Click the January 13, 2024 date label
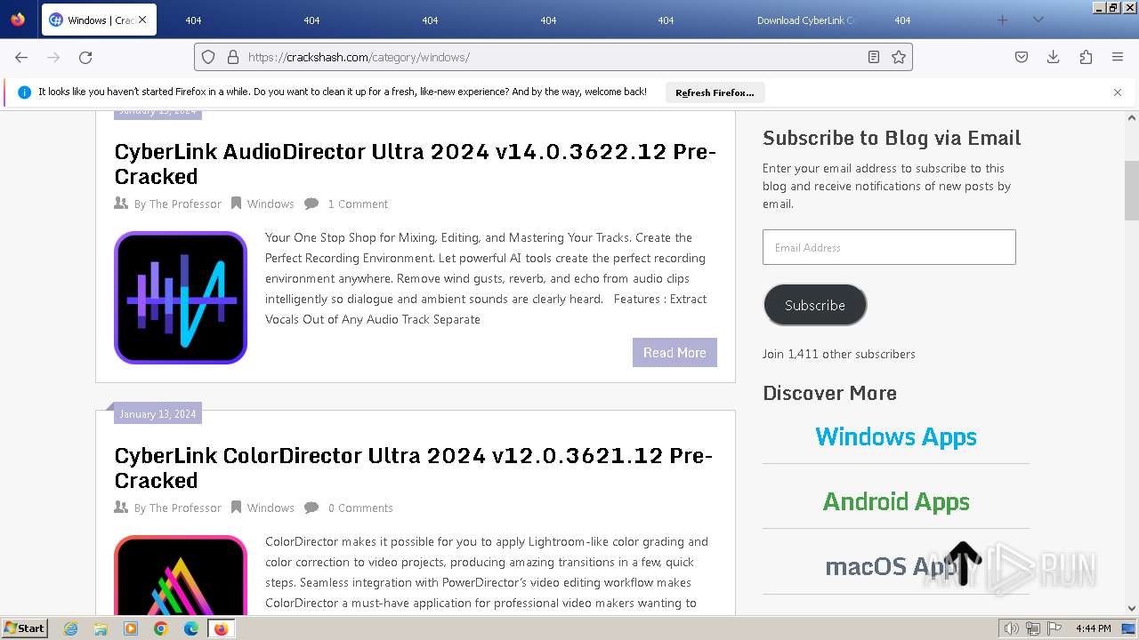Viewport: 1139px width, 640px height. pos(158,413)
